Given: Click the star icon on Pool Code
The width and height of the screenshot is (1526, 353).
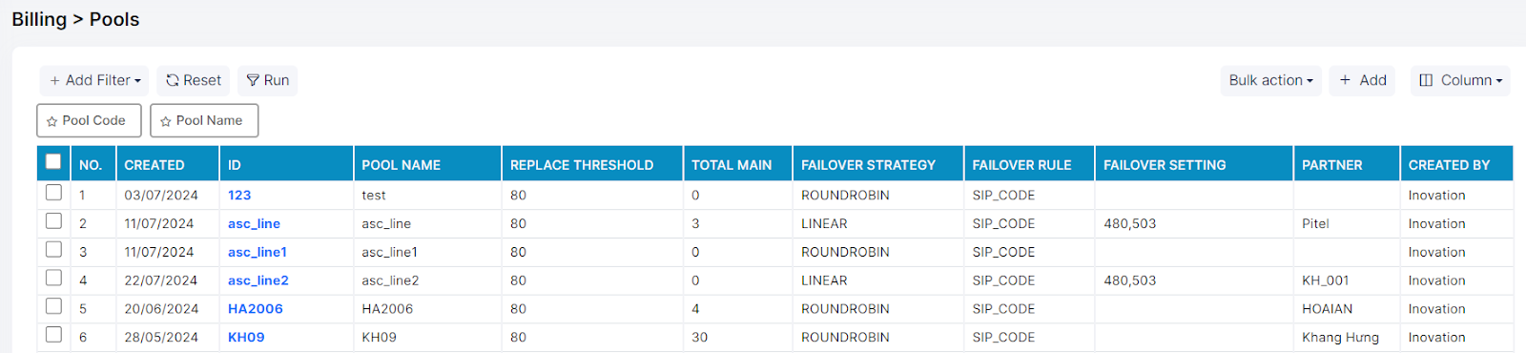Looking at the screenshot, I should tap(52, 122).
